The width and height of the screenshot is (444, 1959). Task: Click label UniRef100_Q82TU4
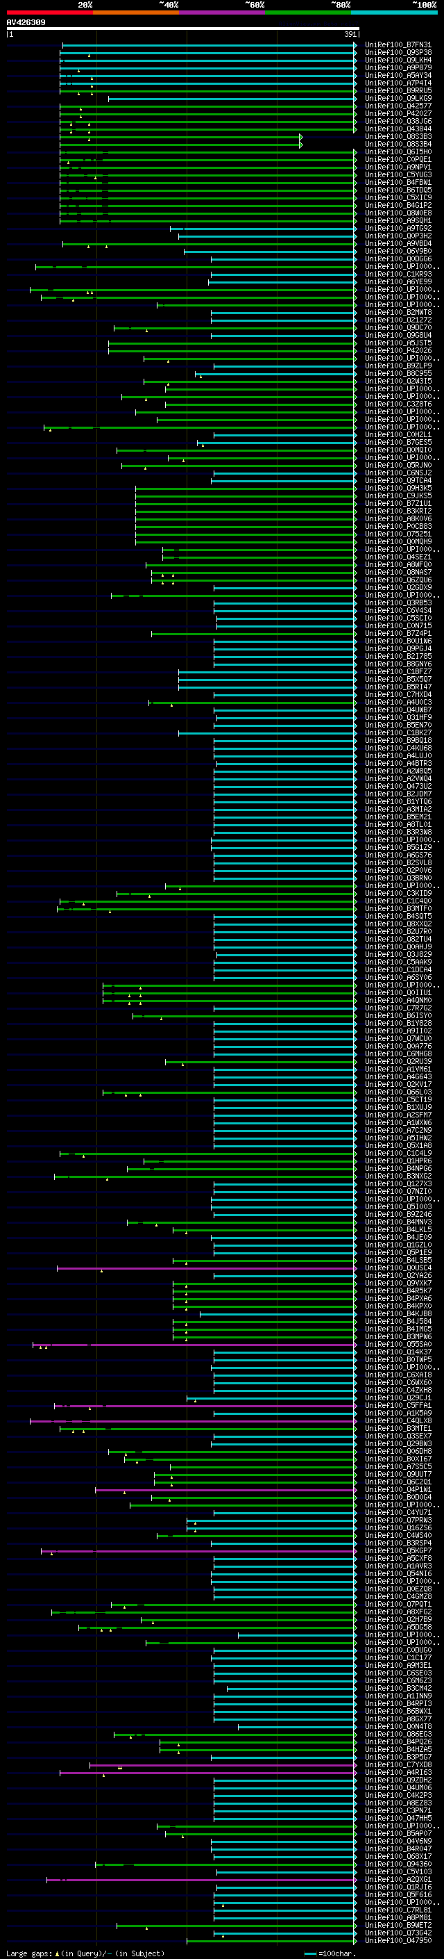[398, 938]
